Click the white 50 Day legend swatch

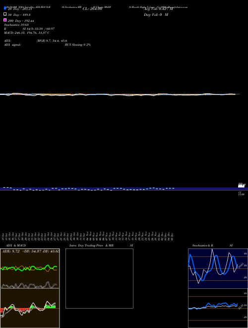pos(5,14)
